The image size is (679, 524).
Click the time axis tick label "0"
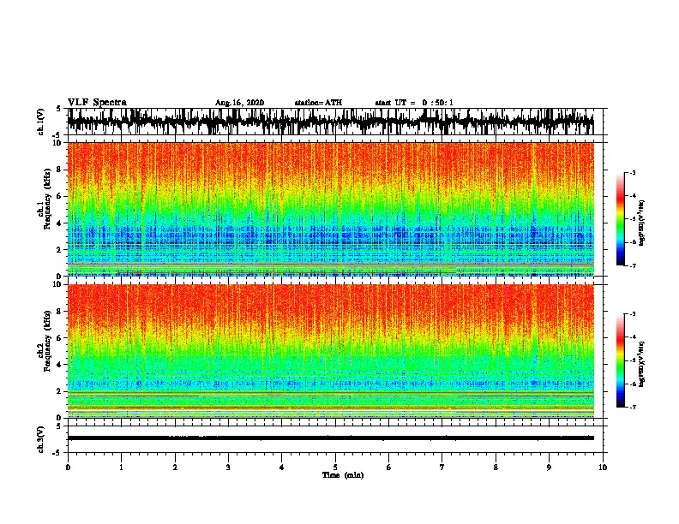tap(68, 467)
